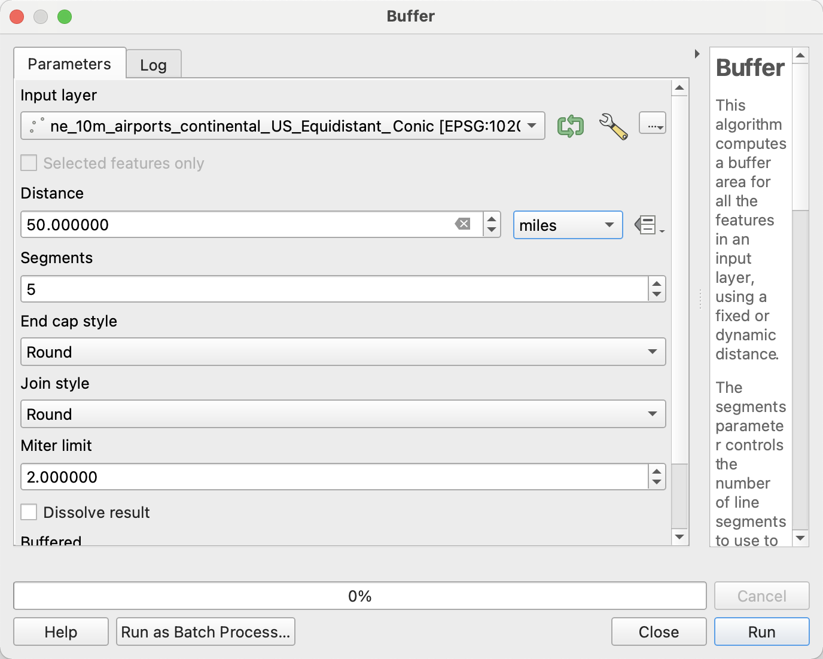Switch to the Parameters tab
This screenshot has height=659, width=823.
tap(69, 63)
